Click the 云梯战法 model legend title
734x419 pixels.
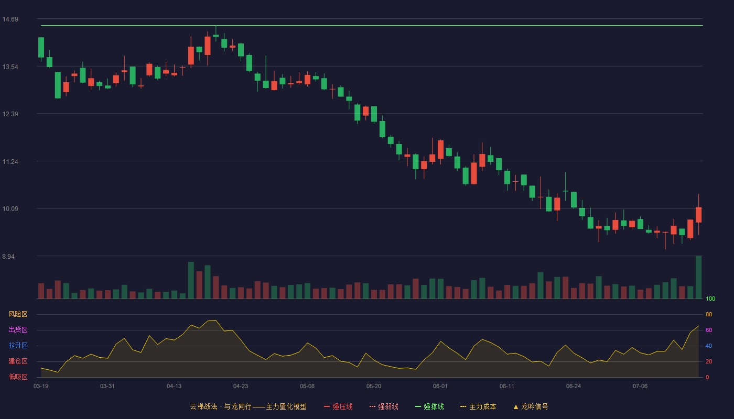(248, 406)
